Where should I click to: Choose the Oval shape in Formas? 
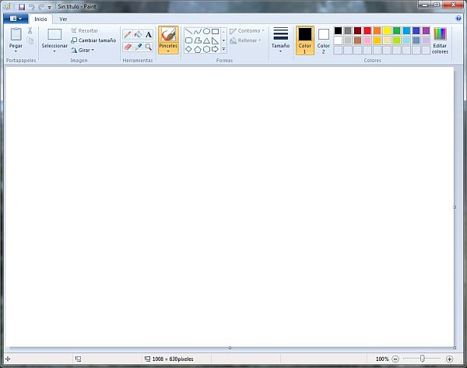coord(206,31)
